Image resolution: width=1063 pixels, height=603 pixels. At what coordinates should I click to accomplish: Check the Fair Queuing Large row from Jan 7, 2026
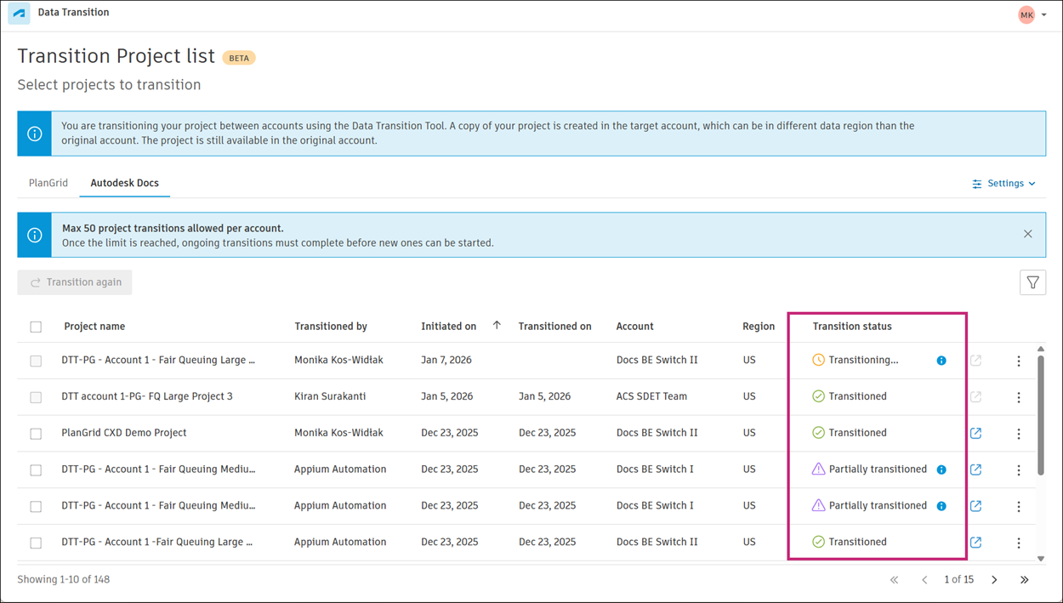(x=36, y=361)
